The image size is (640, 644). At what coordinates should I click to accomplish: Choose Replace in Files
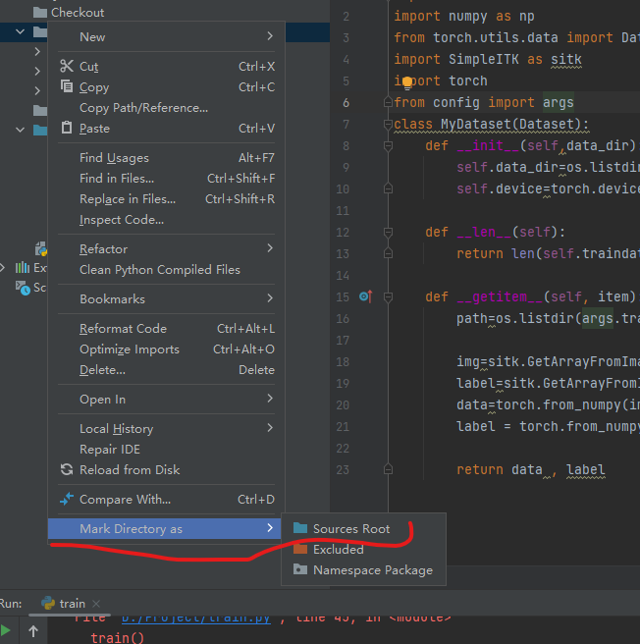click(x=166, y=199)
